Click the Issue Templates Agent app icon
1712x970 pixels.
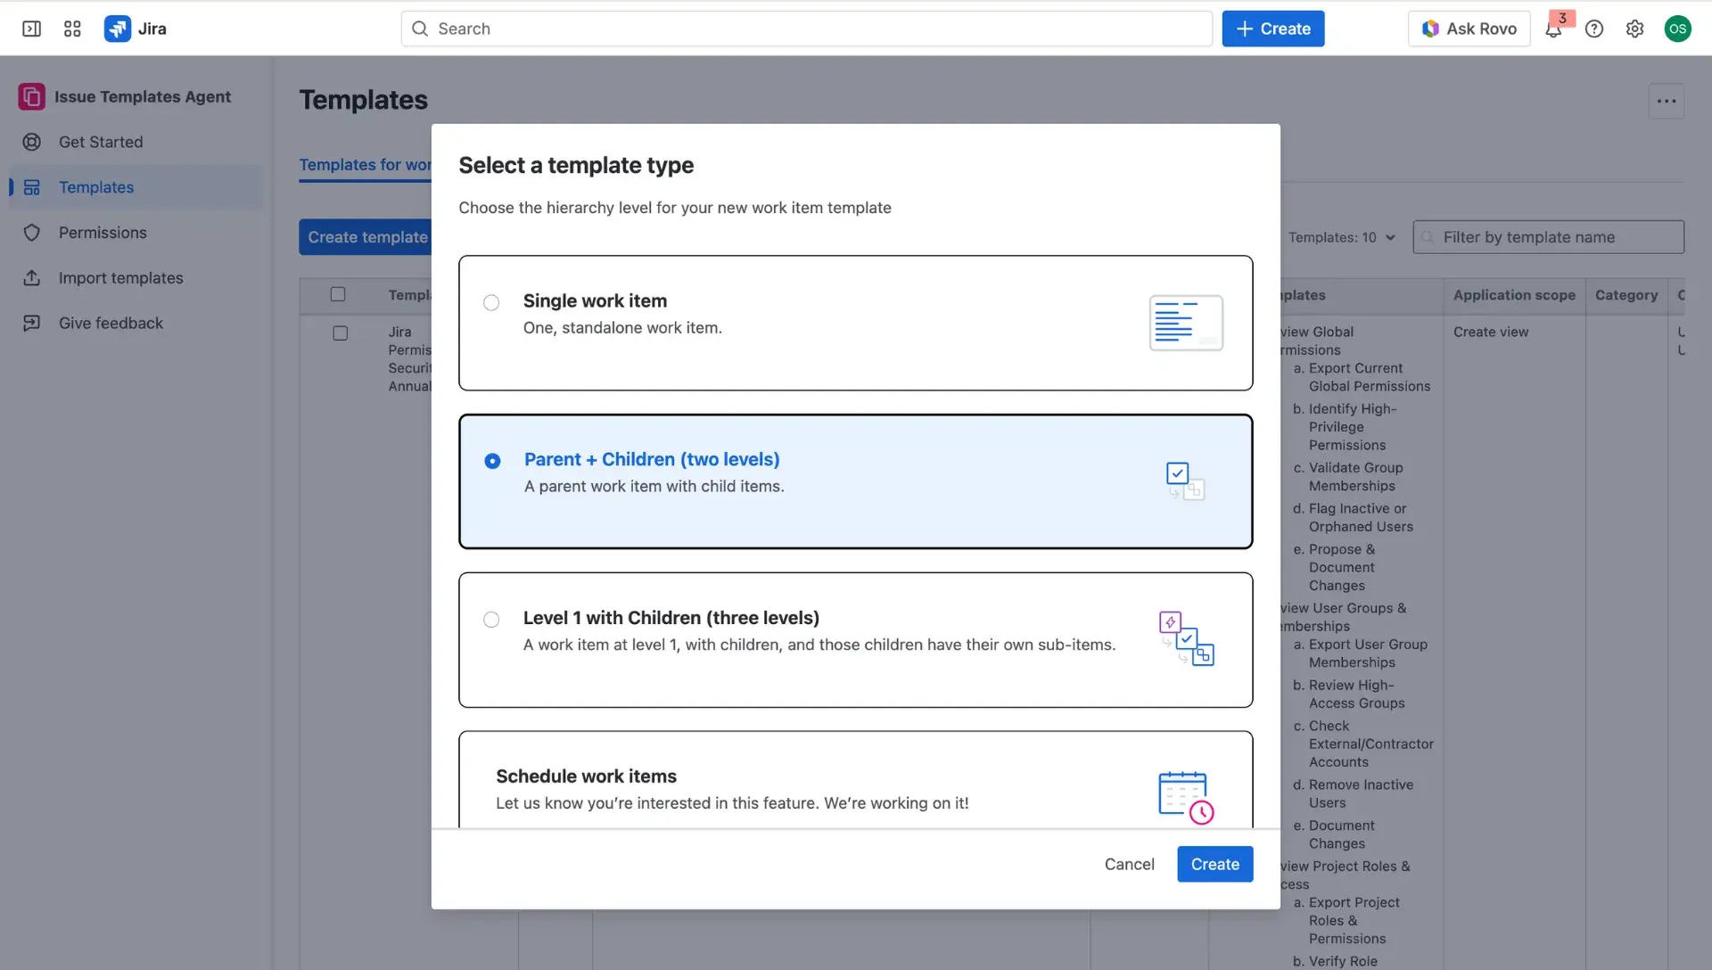point(31,96)
